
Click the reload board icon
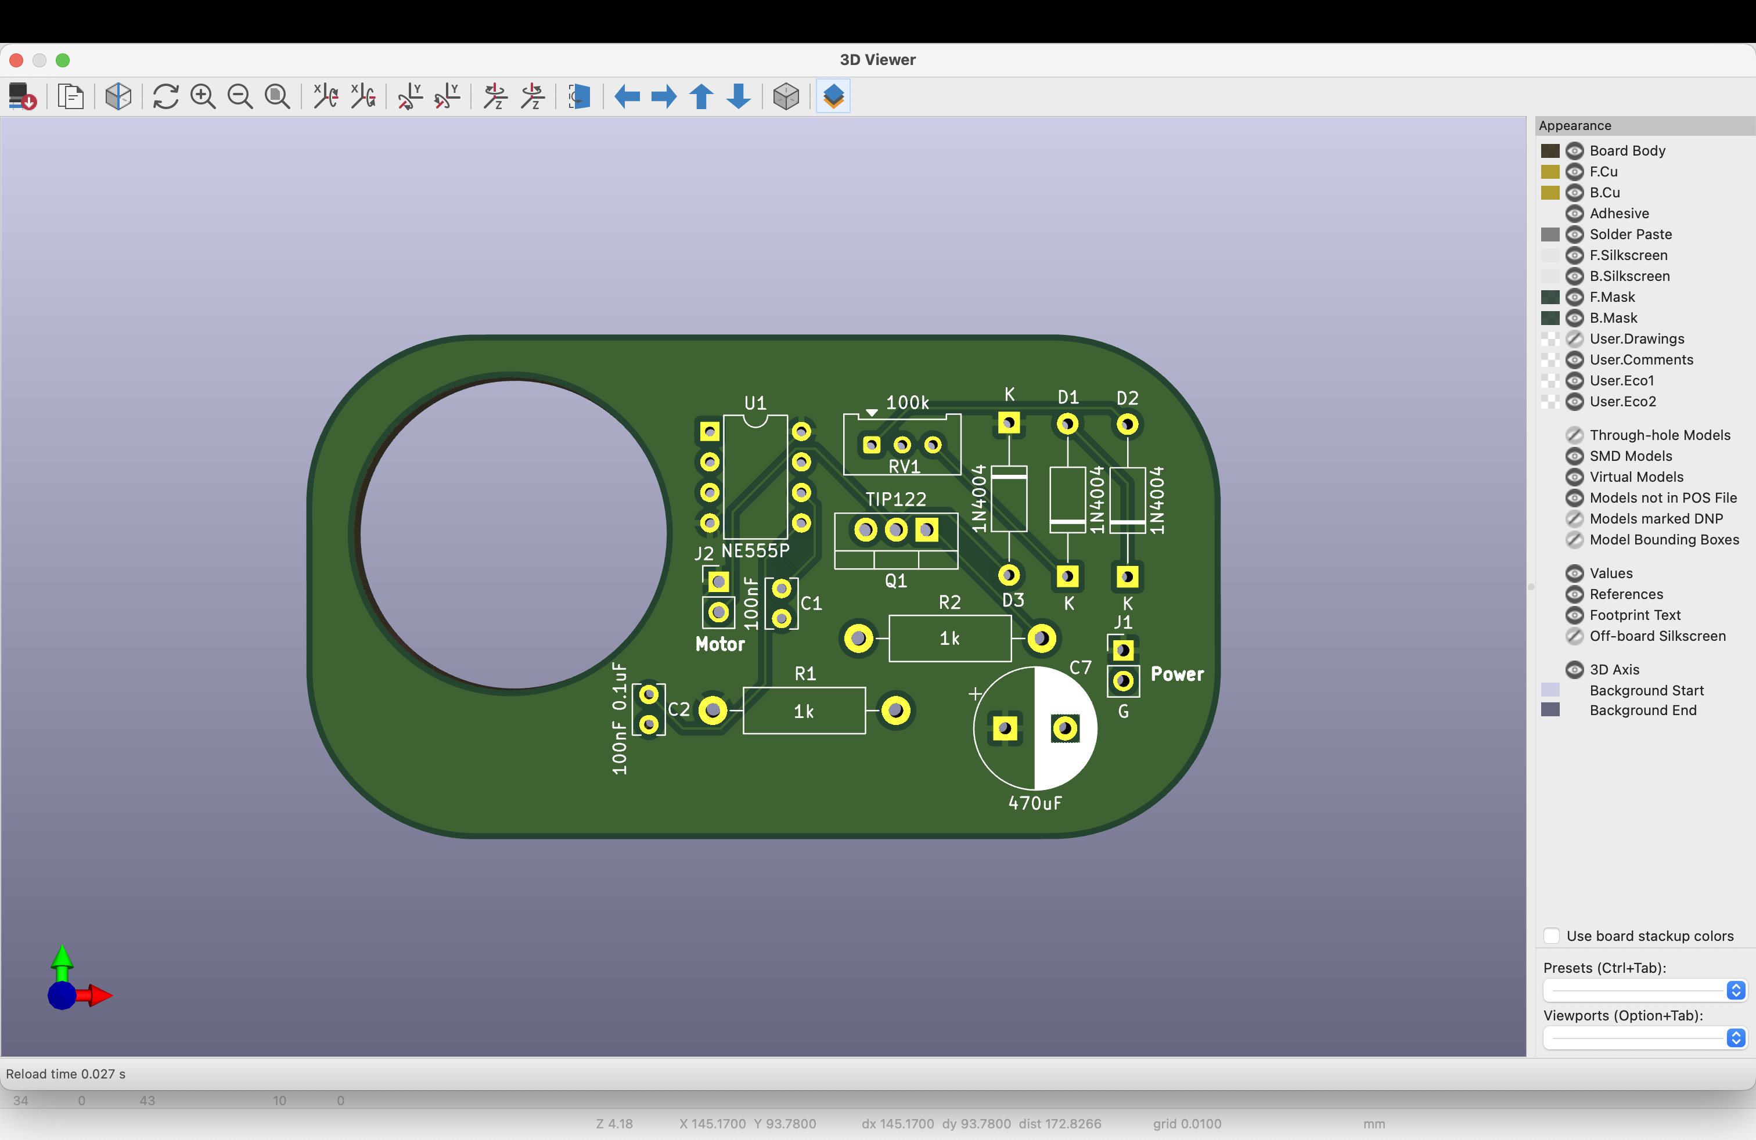point(22,96)
